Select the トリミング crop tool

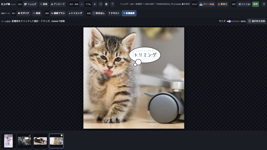pyautogui.click(x=75, y=13)
